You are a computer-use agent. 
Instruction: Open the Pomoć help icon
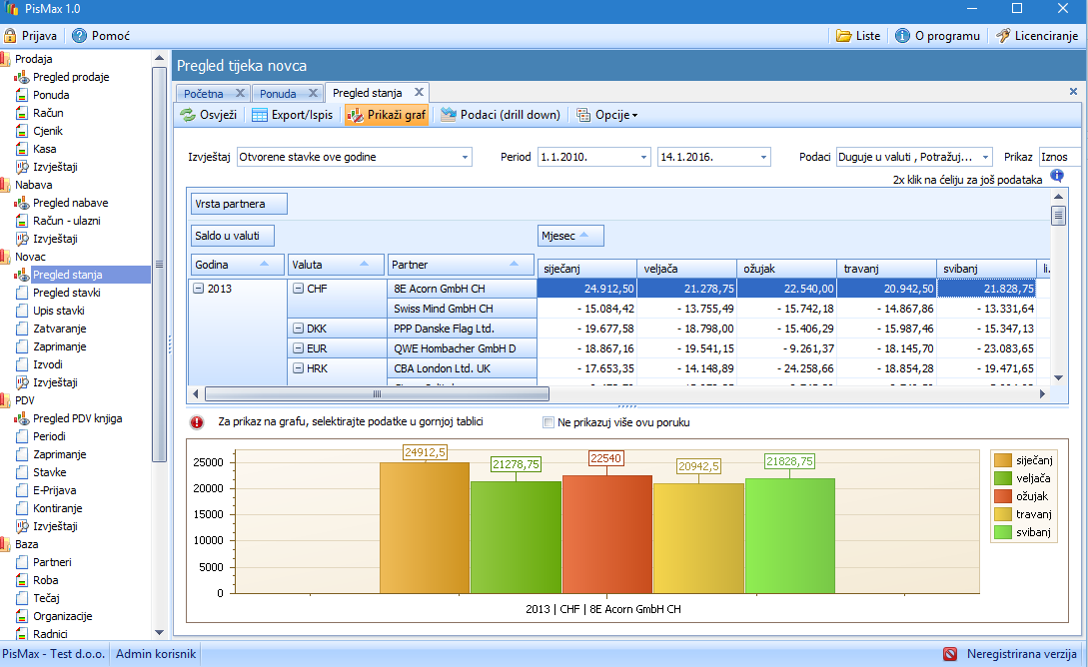click(80, 35)
